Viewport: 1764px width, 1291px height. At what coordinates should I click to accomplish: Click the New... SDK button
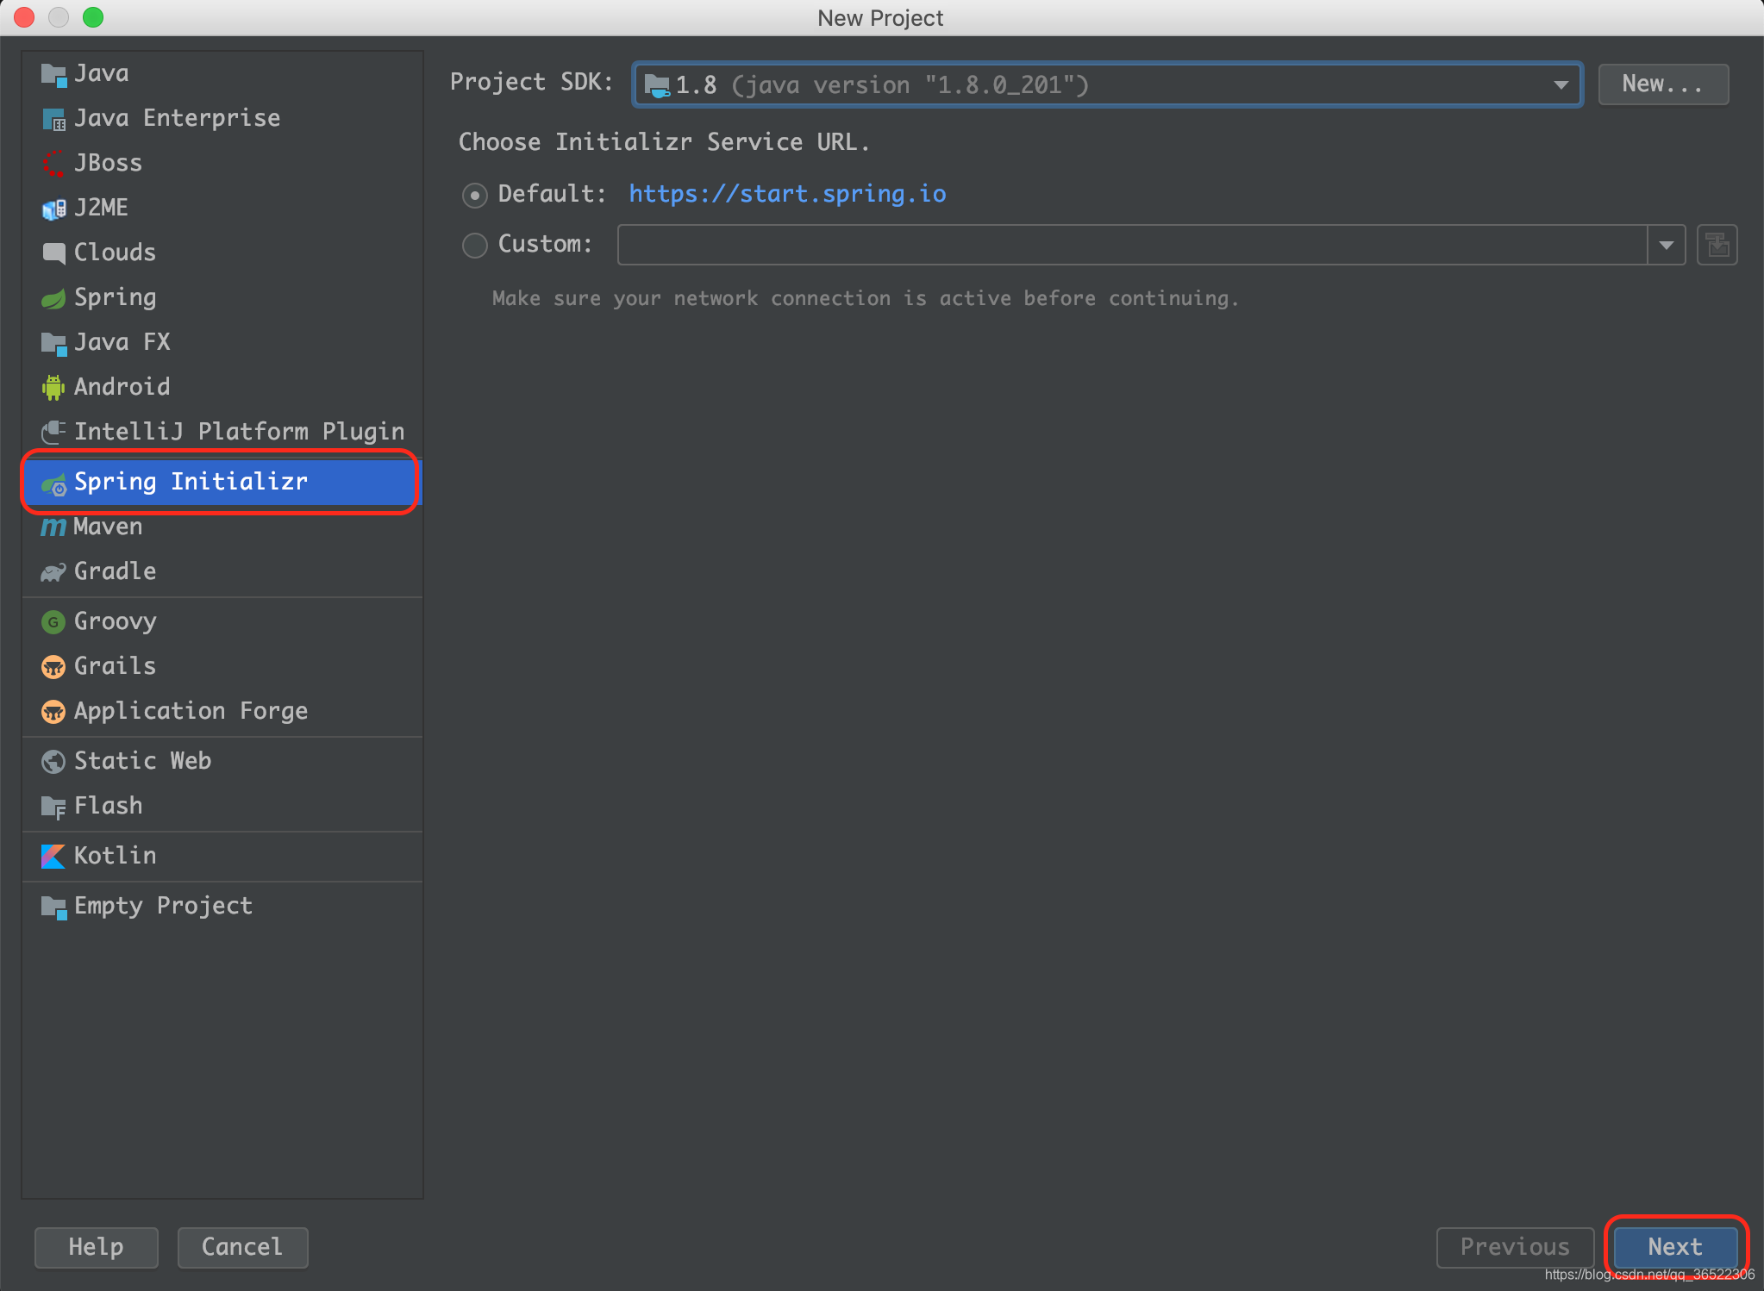(x=1662, y=84)
